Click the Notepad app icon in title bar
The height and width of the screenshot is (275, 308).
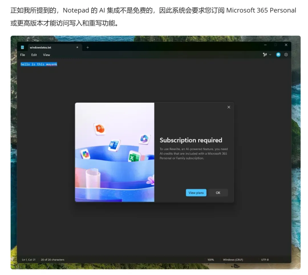23,47
